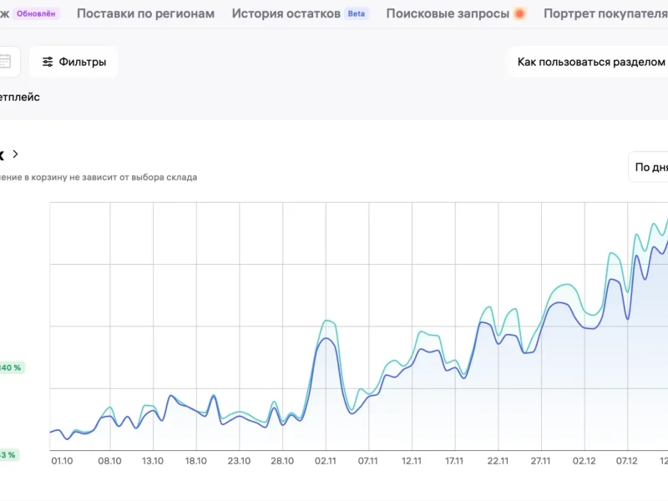Click the 07.12 date label on axis
This screenshot has width=668, height=501.
[x=626, y=460]
